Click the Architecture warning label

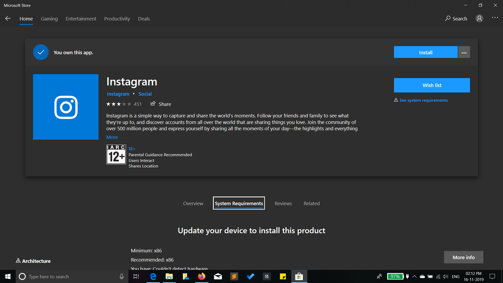(x=33, y=261)
